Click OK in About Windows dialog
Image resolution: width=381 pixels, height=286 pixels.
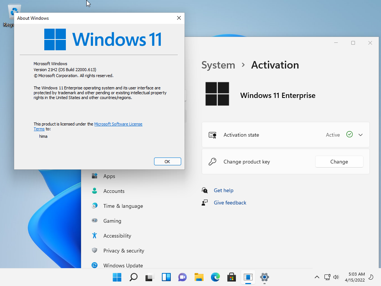167,162
